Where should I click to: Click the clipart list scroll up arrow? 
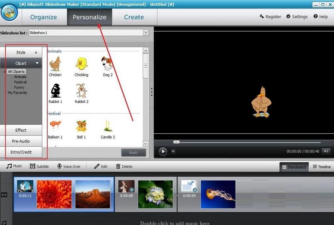146,50
